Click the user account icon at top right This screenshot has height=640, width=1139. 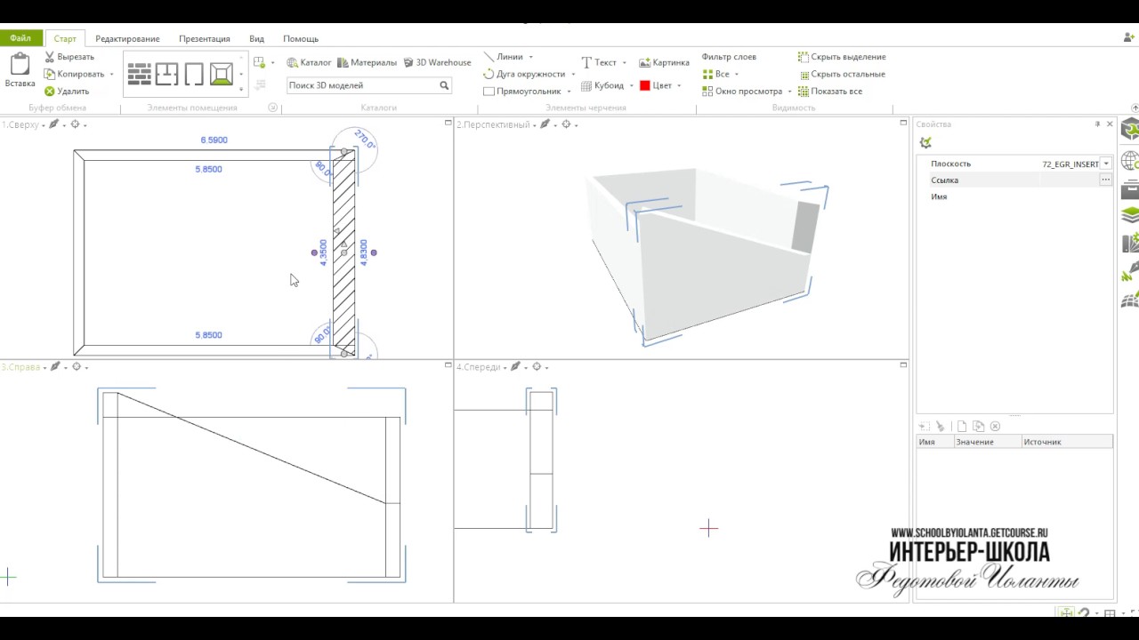[x=1129, y=37]
